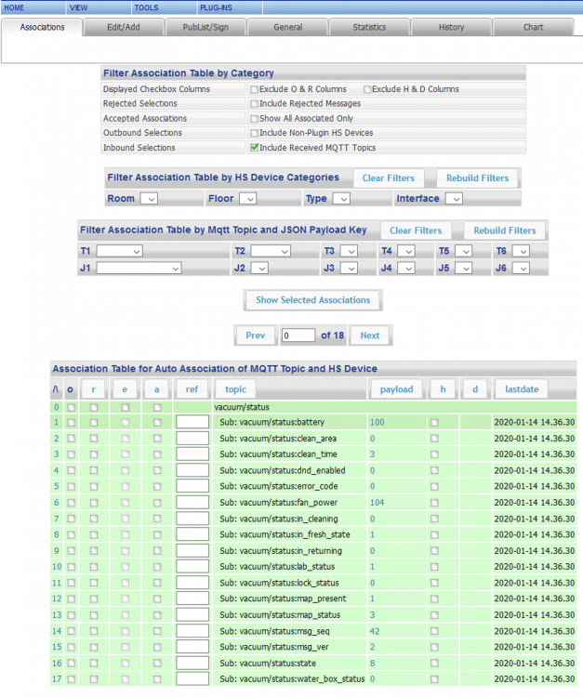Click the page number input field
Image resolution: width=583 pixels, height=697 pixels.
point(298,335)
